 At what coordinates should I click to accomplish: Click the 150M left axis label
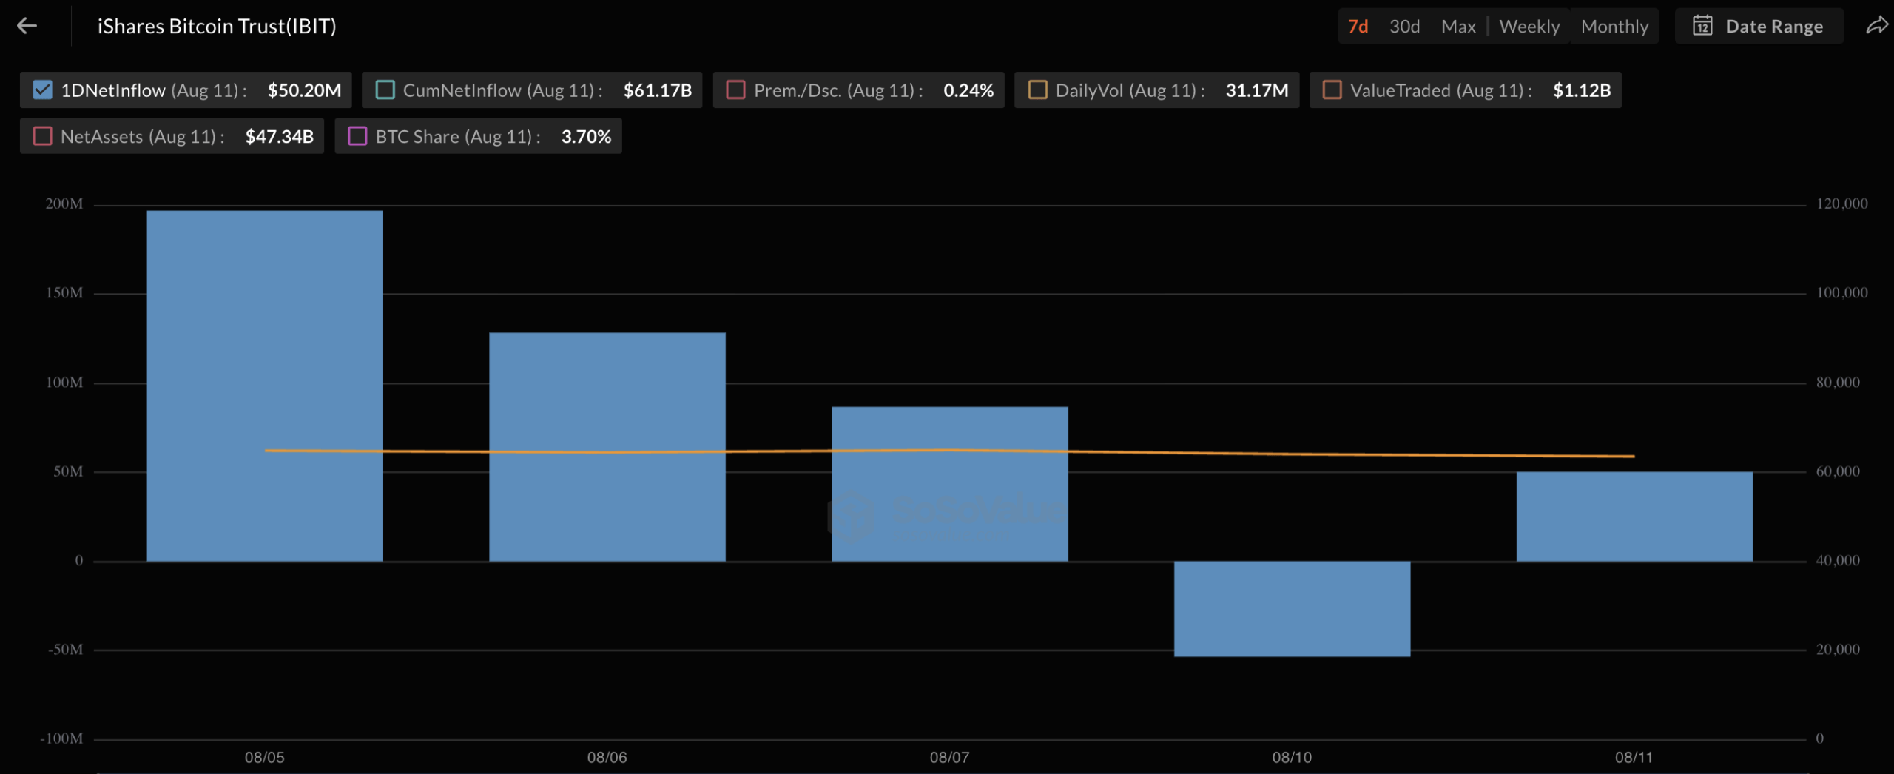click(64, 293)
